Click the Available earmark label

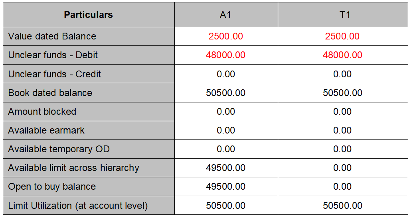(x=46, y=130)
